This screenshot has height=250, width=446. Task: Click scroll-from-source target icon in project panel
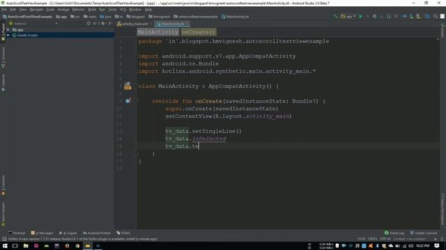(89, 24)
